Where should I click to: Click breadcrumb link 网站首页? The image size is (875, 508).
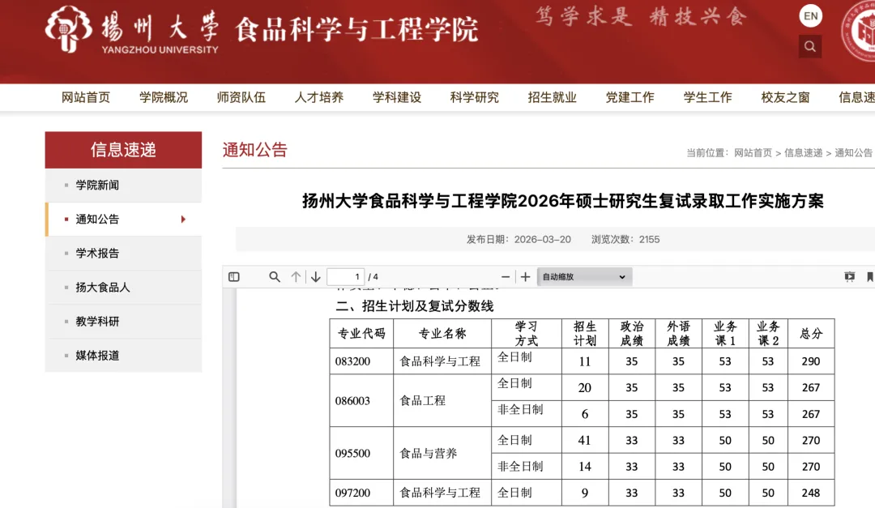click(x=753, y=153)
